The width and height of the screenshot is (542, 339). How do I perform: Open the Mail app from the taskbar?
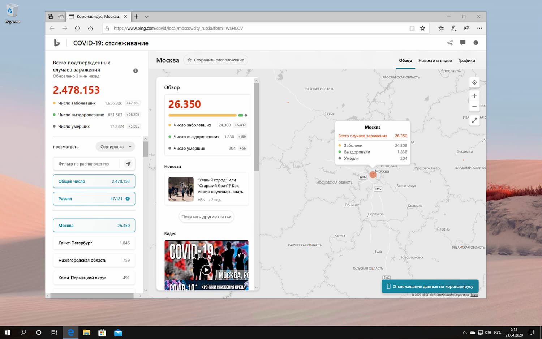(x=118, y=332)
